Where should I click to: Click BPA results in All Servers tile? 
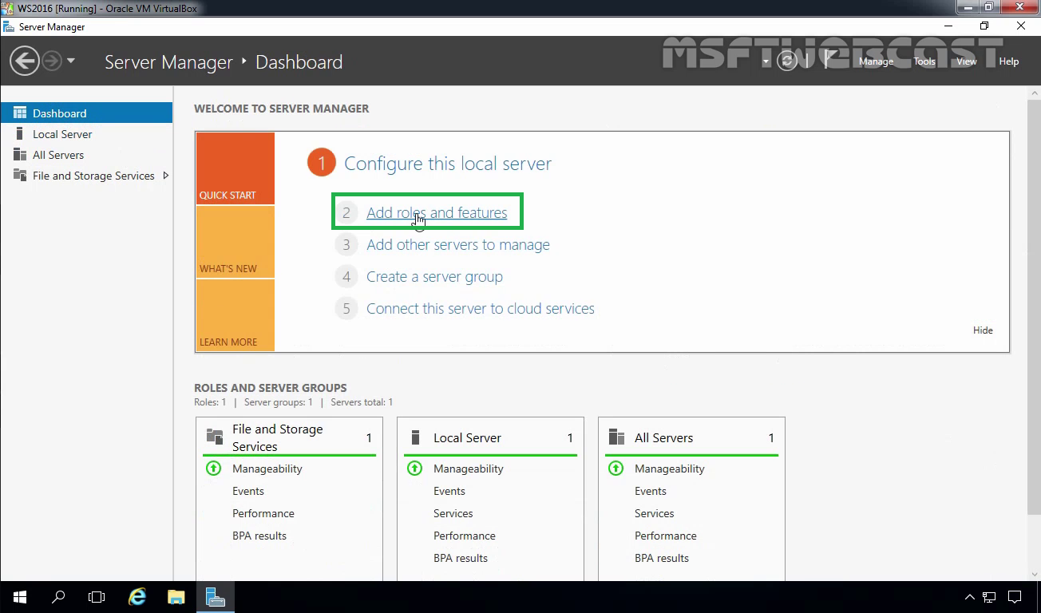662,558
